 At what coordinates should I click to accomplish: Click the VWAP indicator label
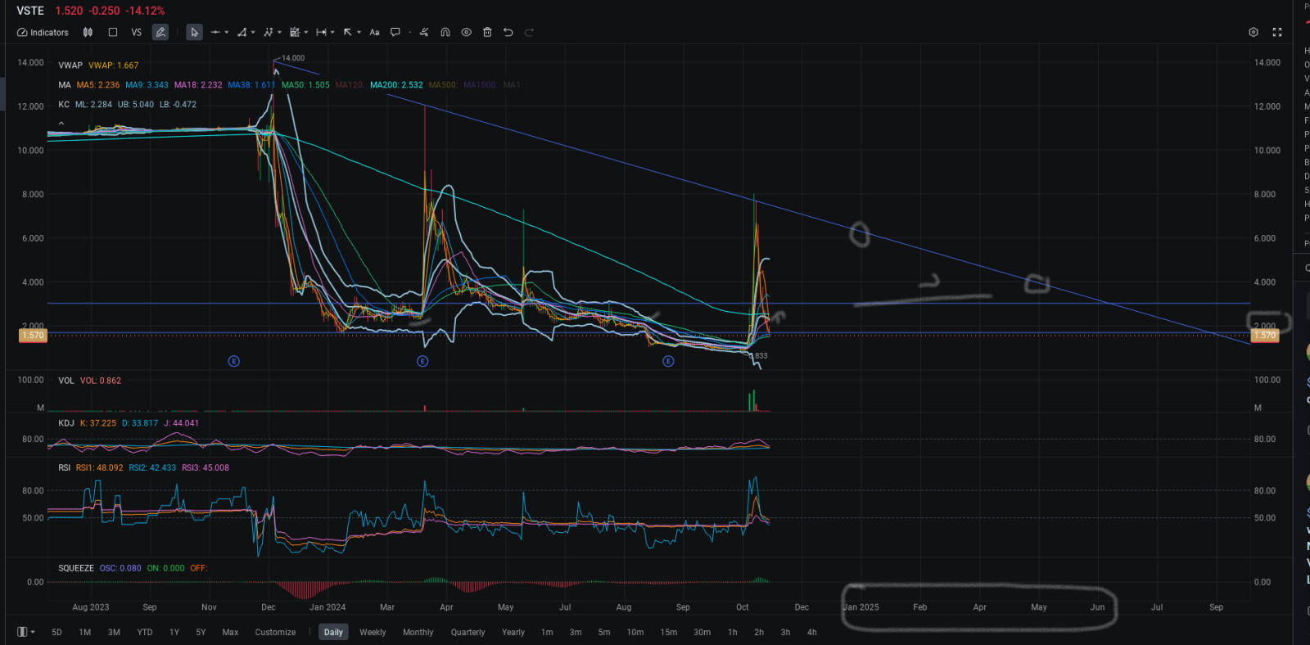pos(70,65)
